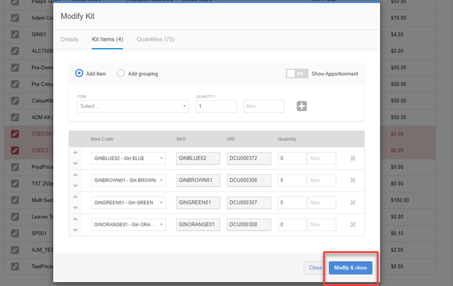Open GINBROWN01 - Gin BROWN item dropdown
This screenshot has height=286, width=453.
tap(128, 181)
